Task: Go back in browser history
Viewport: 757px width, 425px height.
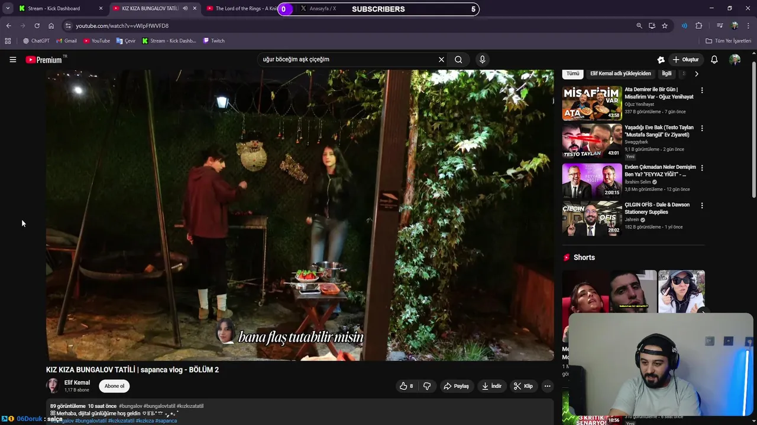Action: (8, 26)
